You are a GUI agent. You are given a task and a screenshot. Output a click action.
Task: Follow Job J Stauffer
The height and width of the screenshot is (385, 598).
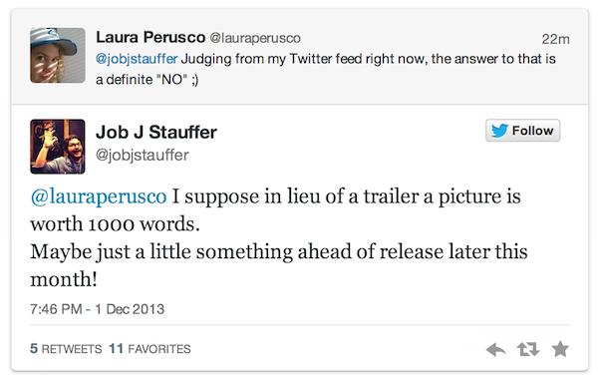click(522, 131)
